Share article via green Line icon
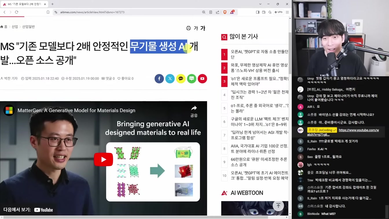This screenshot has height=219, width=389. [x=192, y=79]
